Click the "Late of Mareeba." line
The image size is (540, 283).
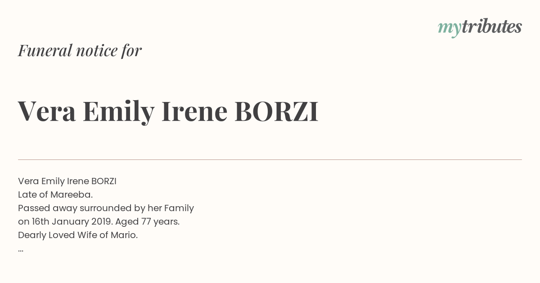click(x=55, y=195)
